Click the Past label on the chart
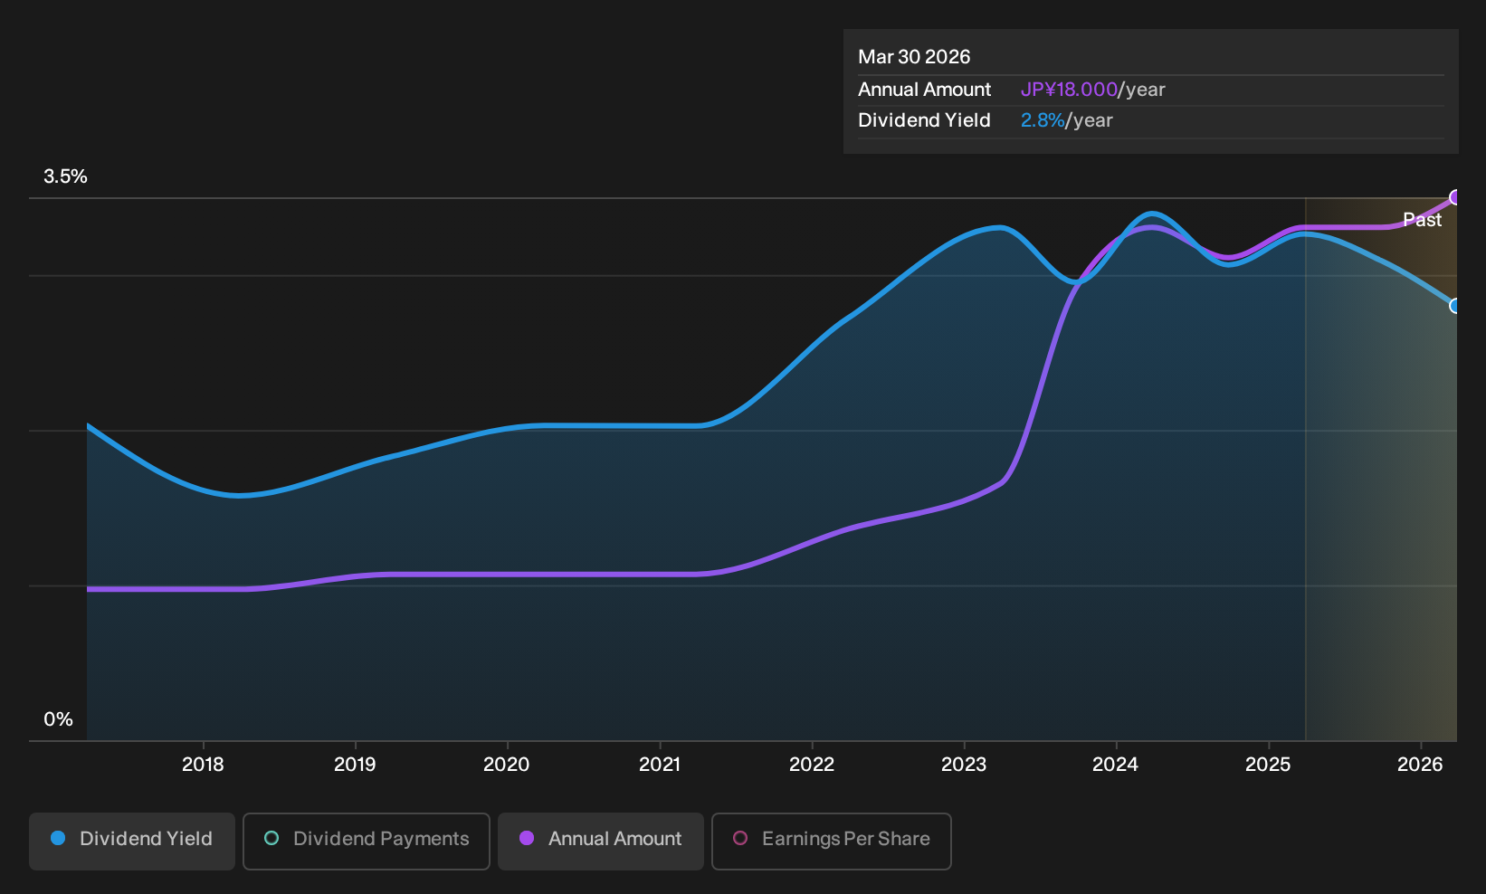The image size is (1486, 894). 1422,220
